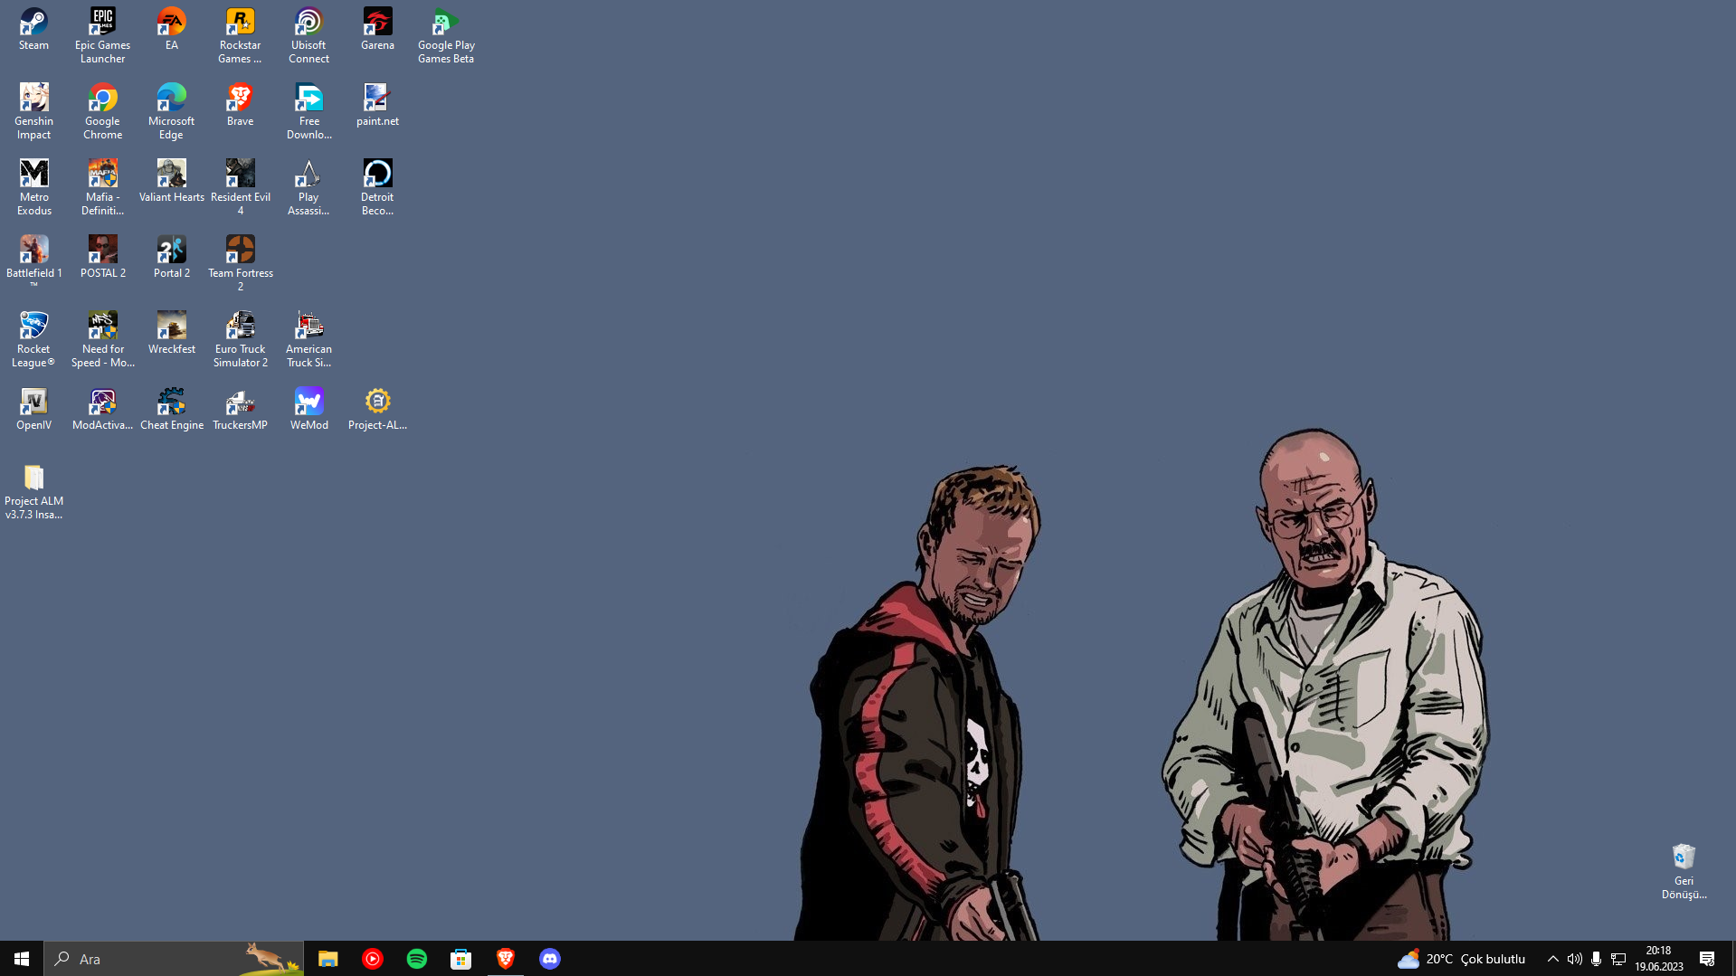1736x976 pixels.
Task: Select Project ALM v3.7.3 folder
Action: click(33, 492)
